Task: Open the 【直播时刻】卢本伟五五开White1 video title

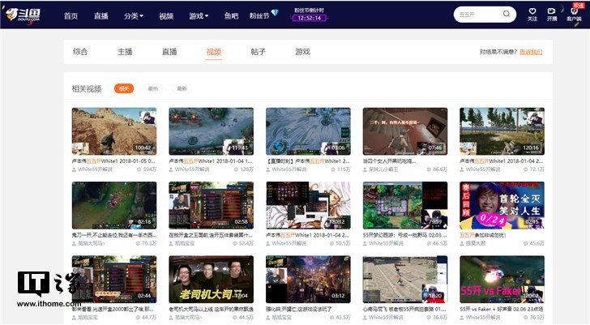Action: pos(308,161)
